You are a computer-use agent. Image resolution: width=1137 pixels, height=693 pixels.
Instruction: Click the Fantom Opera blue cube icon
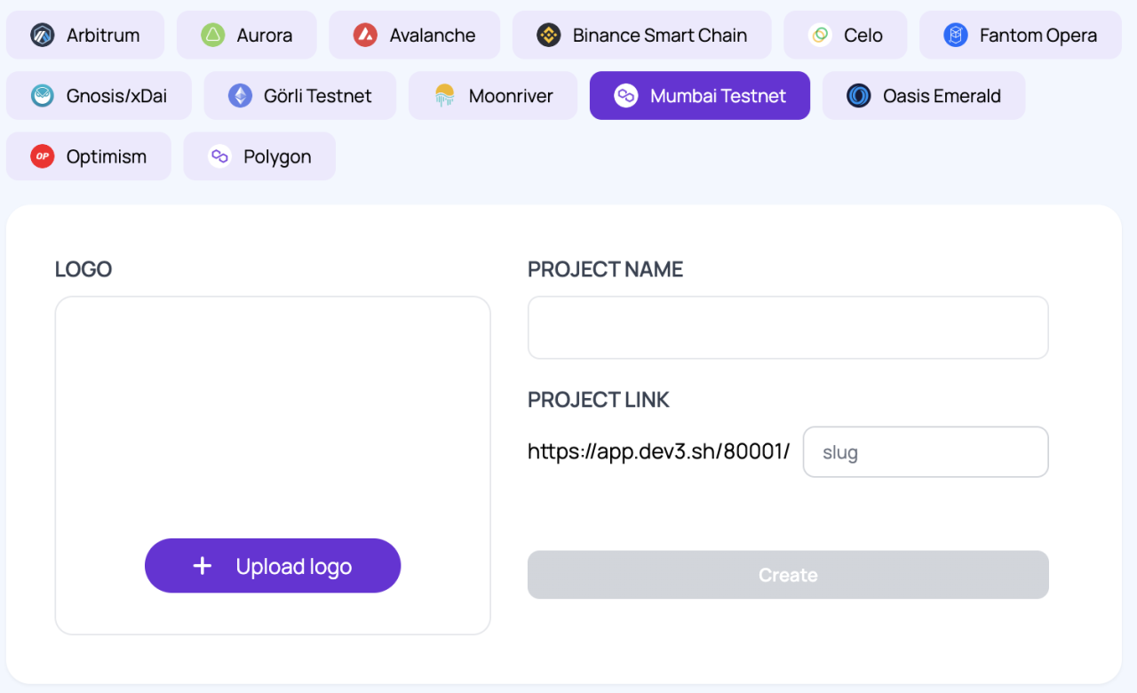[x=955, y=35]
